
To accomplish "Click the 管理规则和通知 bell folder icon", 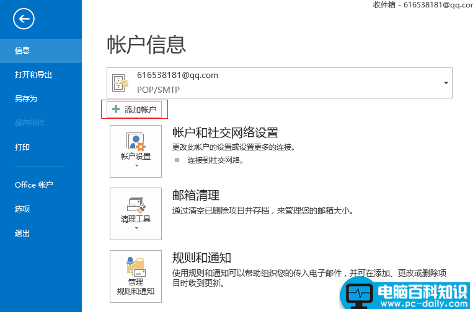I will (136, 267).
